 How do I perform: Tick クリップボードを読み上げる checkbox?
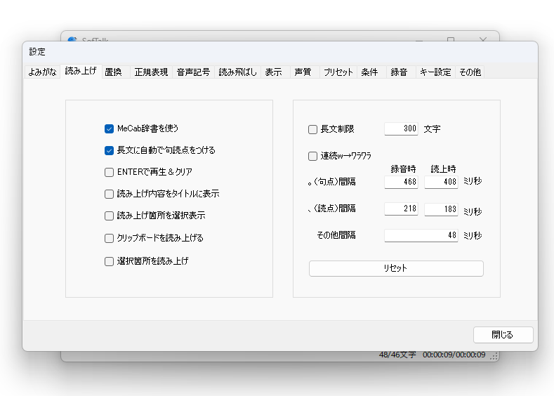(x=109, y=238)
